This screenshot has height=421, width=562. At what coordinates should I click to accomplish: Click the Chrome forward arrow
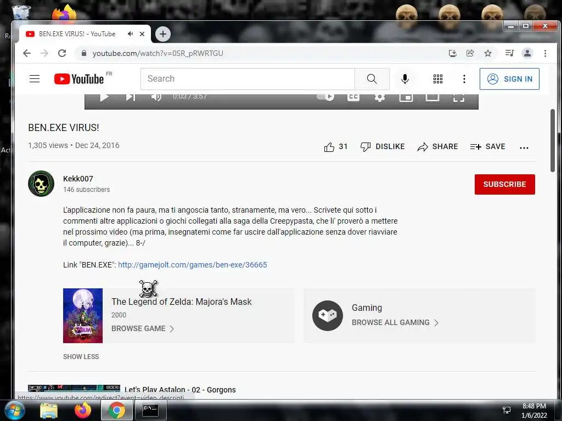pos(44,53)
